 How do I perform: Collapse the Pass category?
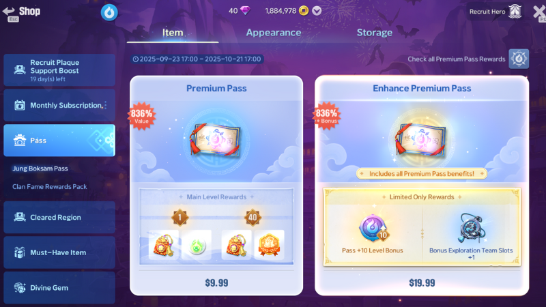tap(59, 141)
